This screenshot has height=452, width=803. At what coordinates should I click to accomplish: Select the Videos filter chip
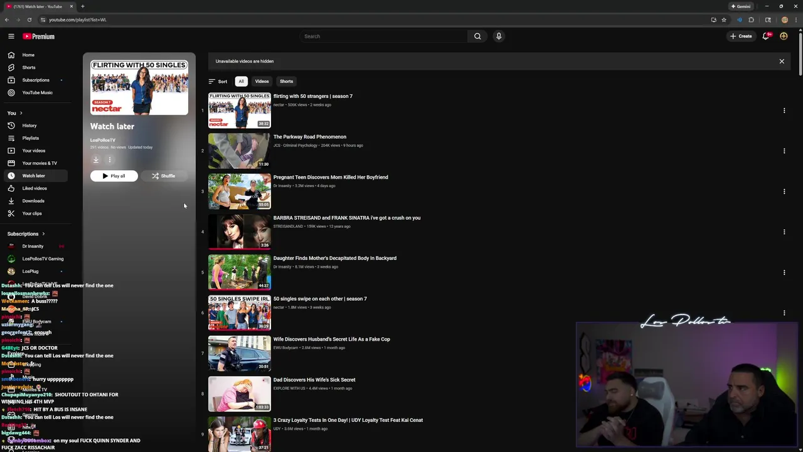click(x=262, y=81)
